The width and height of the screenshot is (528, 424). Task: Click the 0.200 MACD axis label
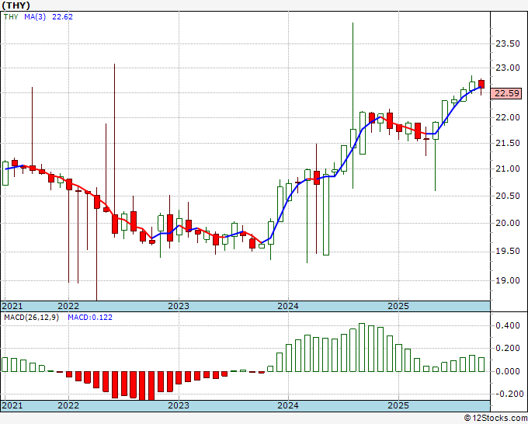click(508, 349)
